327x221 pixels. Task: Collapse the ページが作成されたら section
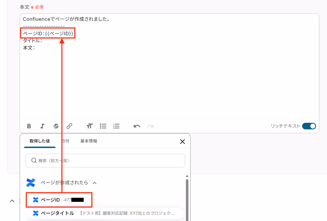[95, 183]
